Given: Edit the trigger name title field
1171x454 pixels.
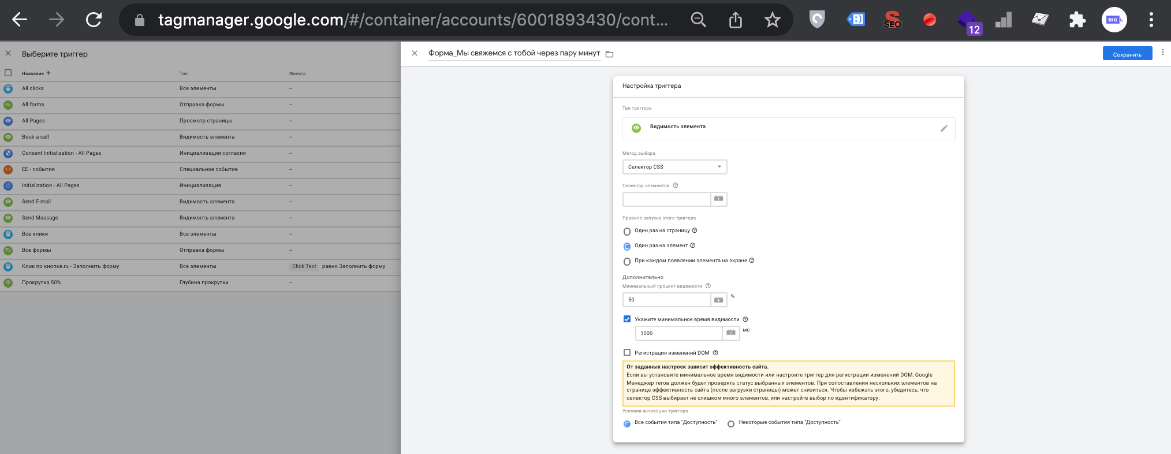Looking at the screenshot, I should point(514,53).
